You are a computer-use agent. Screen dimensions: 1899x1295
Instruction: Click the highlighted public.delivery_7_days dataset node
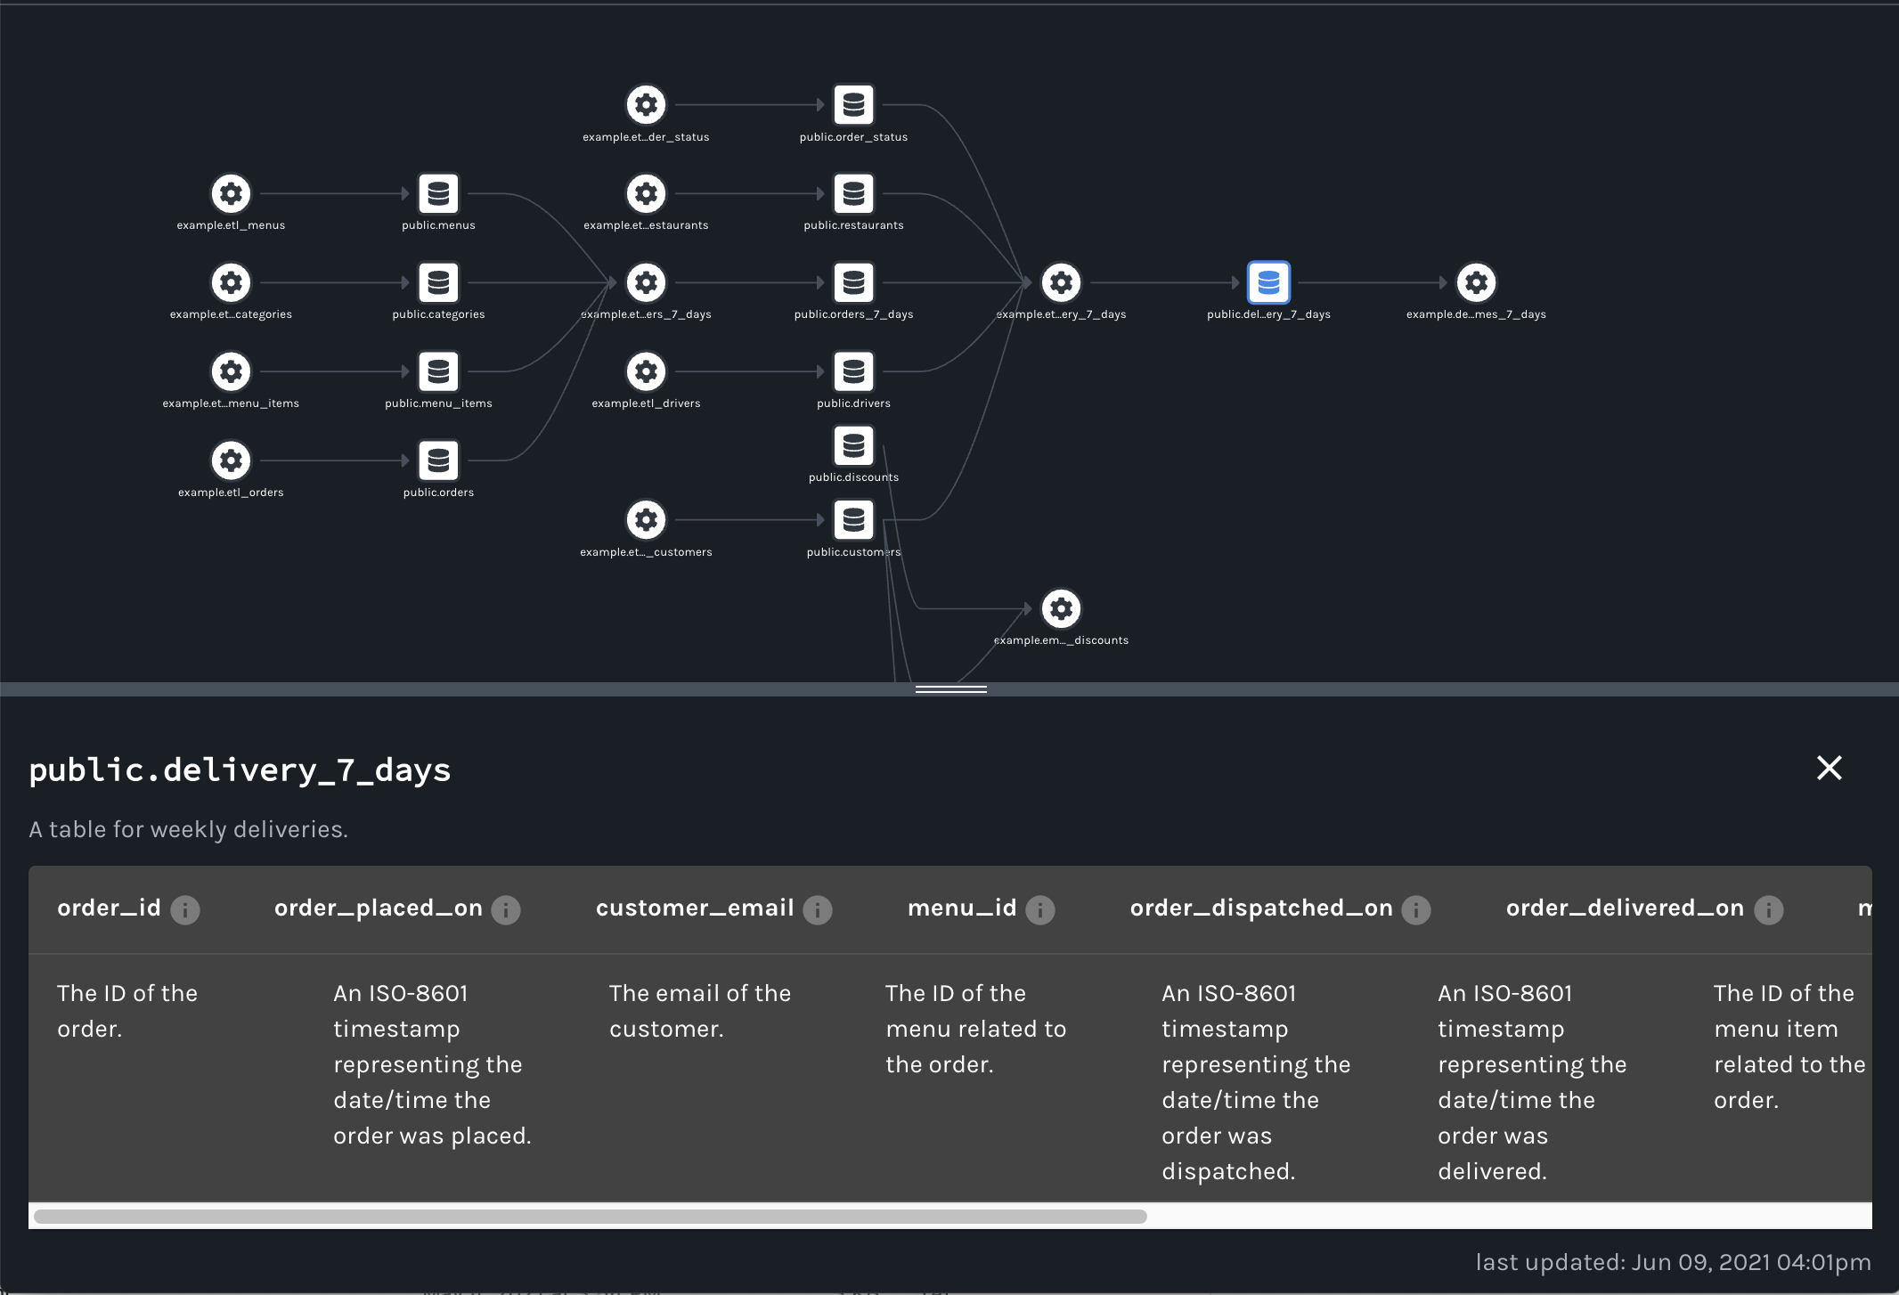(x=1268, y=283)
